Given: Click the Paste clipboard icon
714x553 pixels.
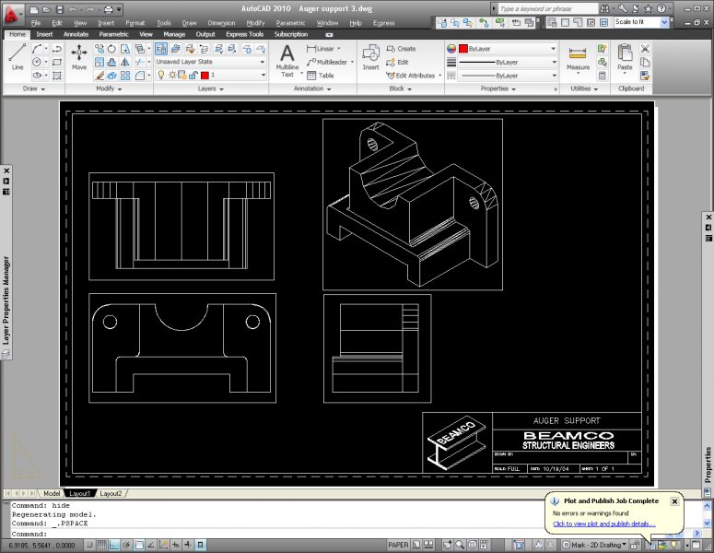Looking at the screenshot, I should pyautogui.click(x=625, y=56).
